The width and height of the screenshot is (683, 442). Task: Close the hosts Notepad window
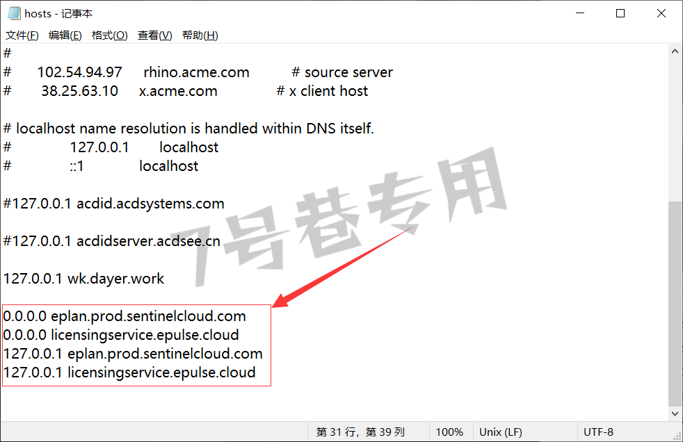661,13
